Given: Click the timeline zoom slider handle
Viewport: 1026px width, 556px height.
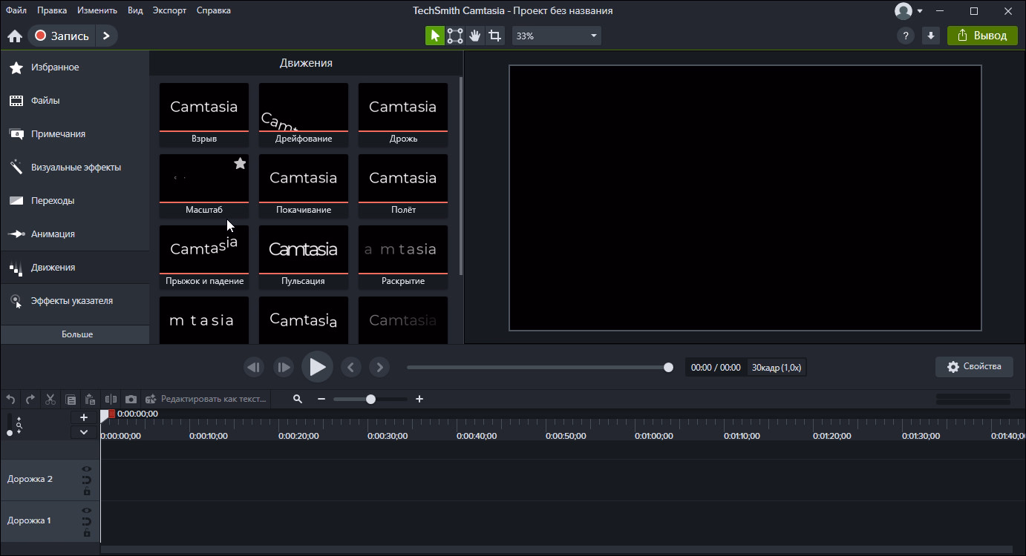Looking at the screenshot, I should (x=370, y=399).
